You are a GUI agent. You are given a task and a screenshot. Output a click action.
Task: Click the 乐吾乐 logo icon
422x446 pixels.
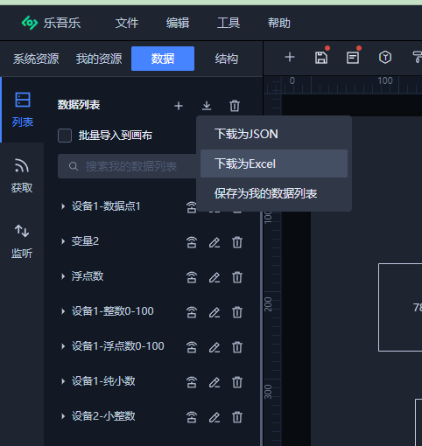pyautogui.click(x=30, y=23)
